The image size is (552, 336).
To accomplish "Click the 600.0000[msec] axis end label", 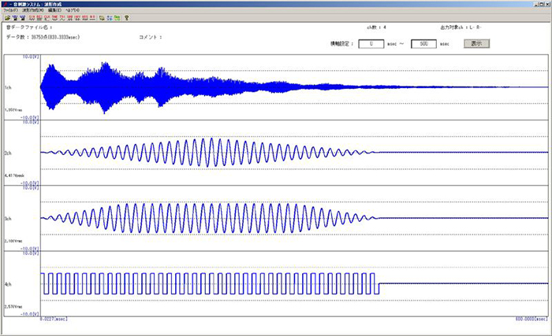I will point(531,319).
